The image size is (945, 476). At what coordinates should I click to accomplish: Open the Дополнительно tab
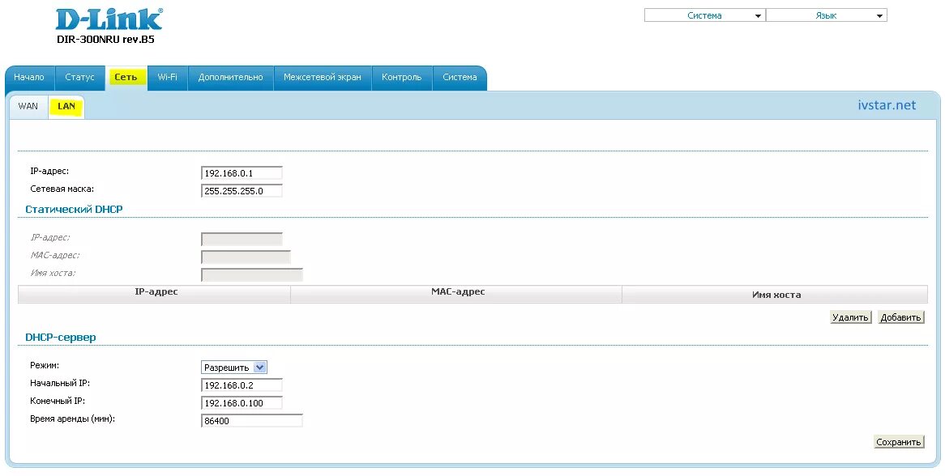click(231, 77)
